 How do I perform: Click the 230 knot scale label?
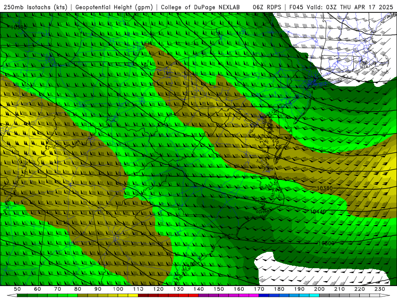(380, 289)
